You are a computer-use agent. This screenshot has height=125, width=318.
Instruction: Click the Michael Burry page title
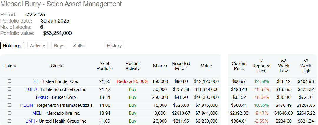click(x=61, y=4)
